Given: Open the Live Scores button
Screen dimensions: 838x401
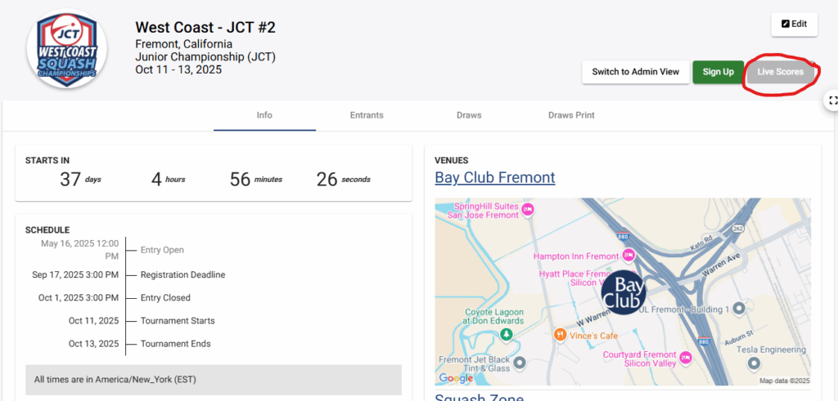Looking at the screenshot, I should (779, 72).
